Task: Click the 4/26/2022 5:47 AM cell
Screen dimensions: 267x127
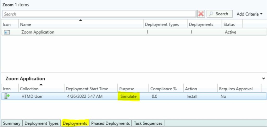Action: (x=85, y=96)
